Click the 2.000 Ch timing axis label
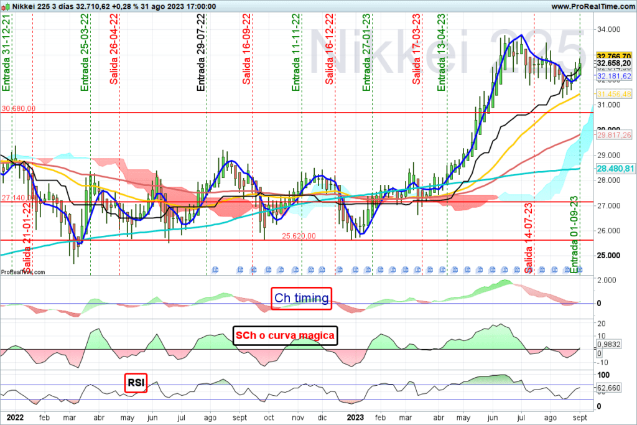Image resolution: width=637 pixels, height=425 pixels. pos(607,280)
